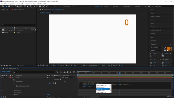Select the Home icon in the toolbar
Image resolution: width=174 pixels, height=98 pixels.
coord(3,7)
